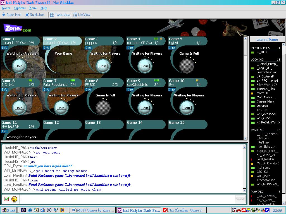Join Game 6 Ji O 1v1
The image size is (286, 214).
point(19,108)
